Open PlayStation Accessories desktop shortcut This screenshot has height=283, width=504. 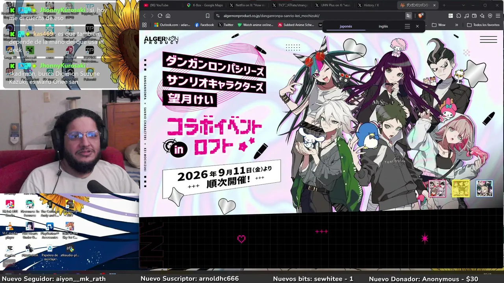tap(50, 230)
